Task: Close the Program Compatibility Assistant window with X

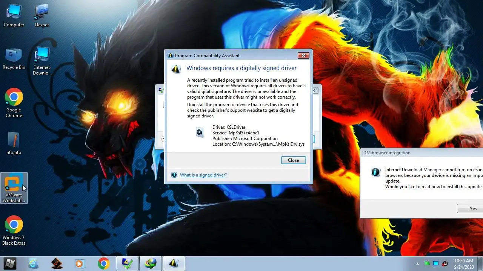Action: pyautogui.click(x=303, y=56)
